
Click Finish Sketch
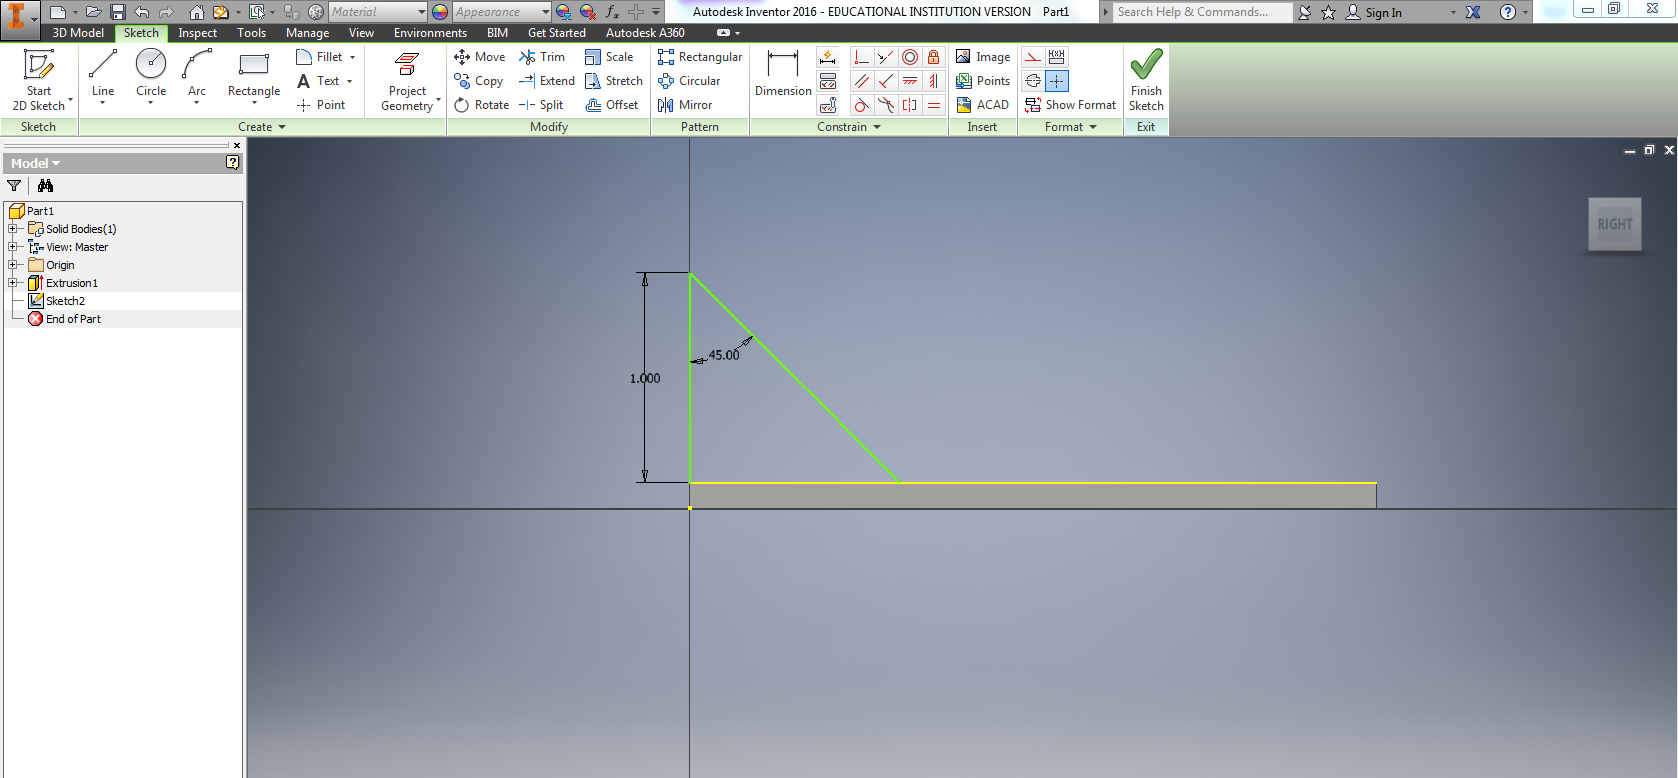click(x=1146, y=80)
